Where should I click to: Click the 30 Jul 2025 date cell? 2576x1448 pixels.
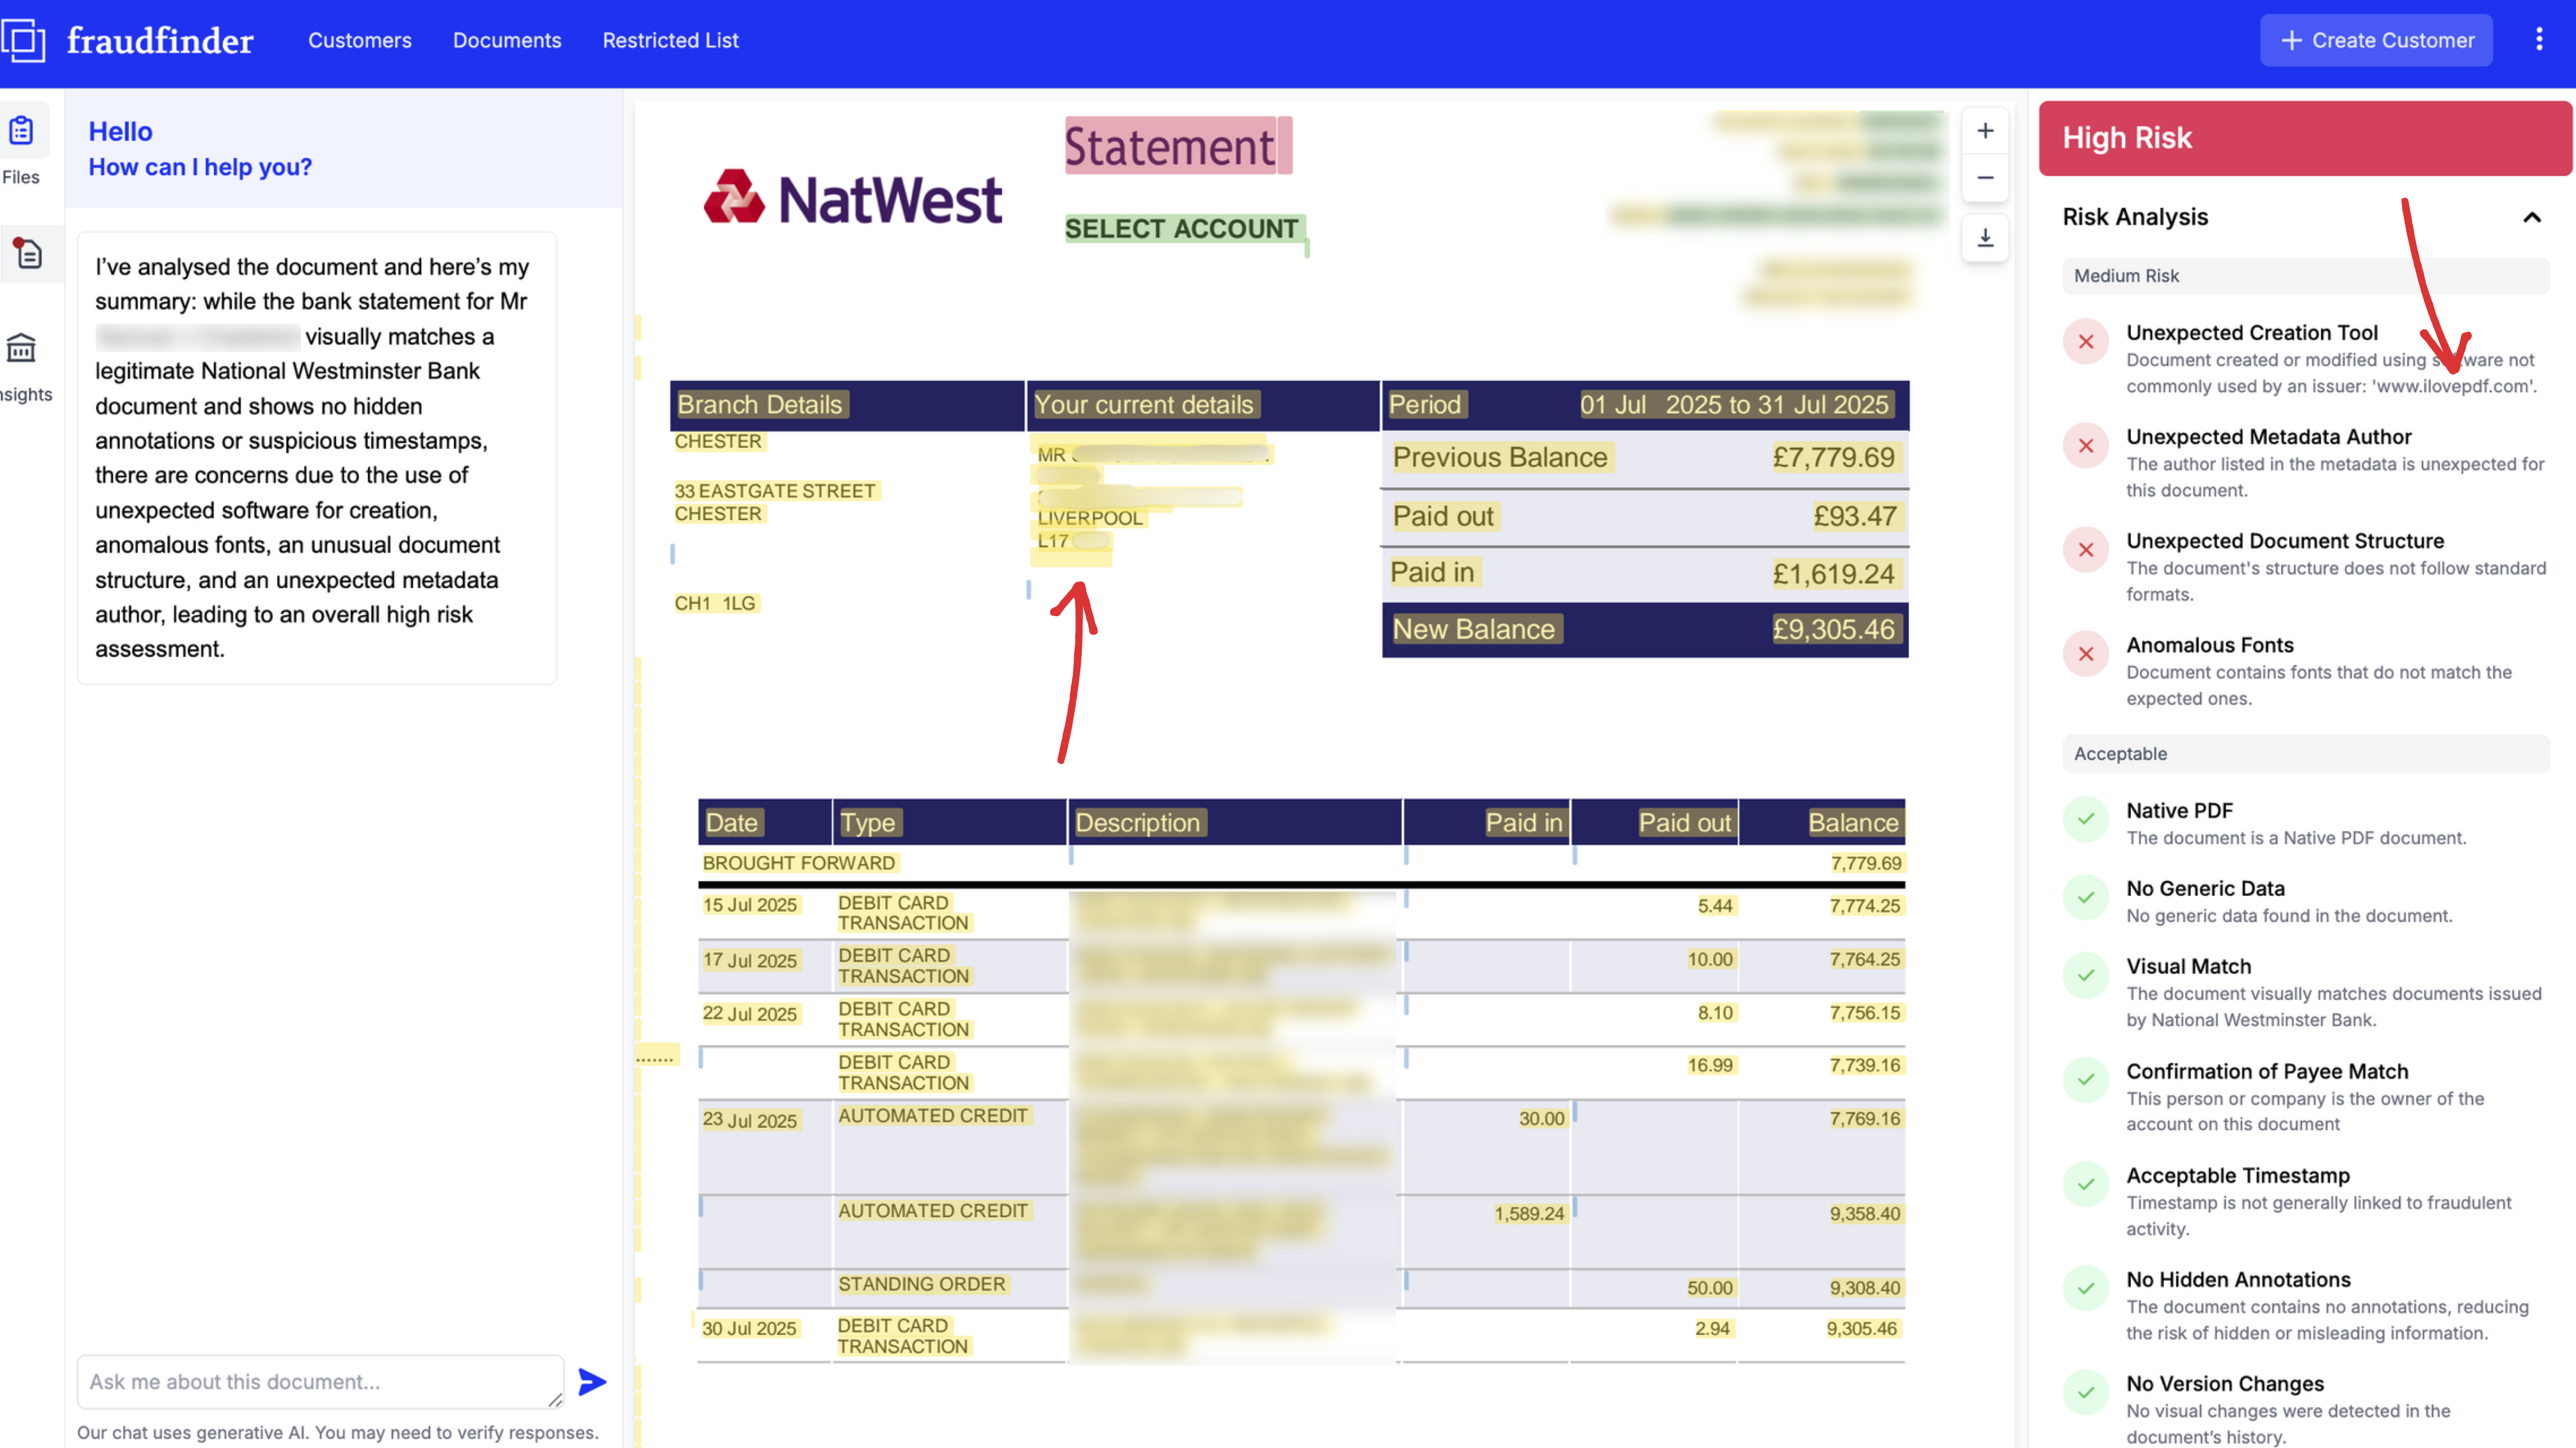tap(749, 1329)
